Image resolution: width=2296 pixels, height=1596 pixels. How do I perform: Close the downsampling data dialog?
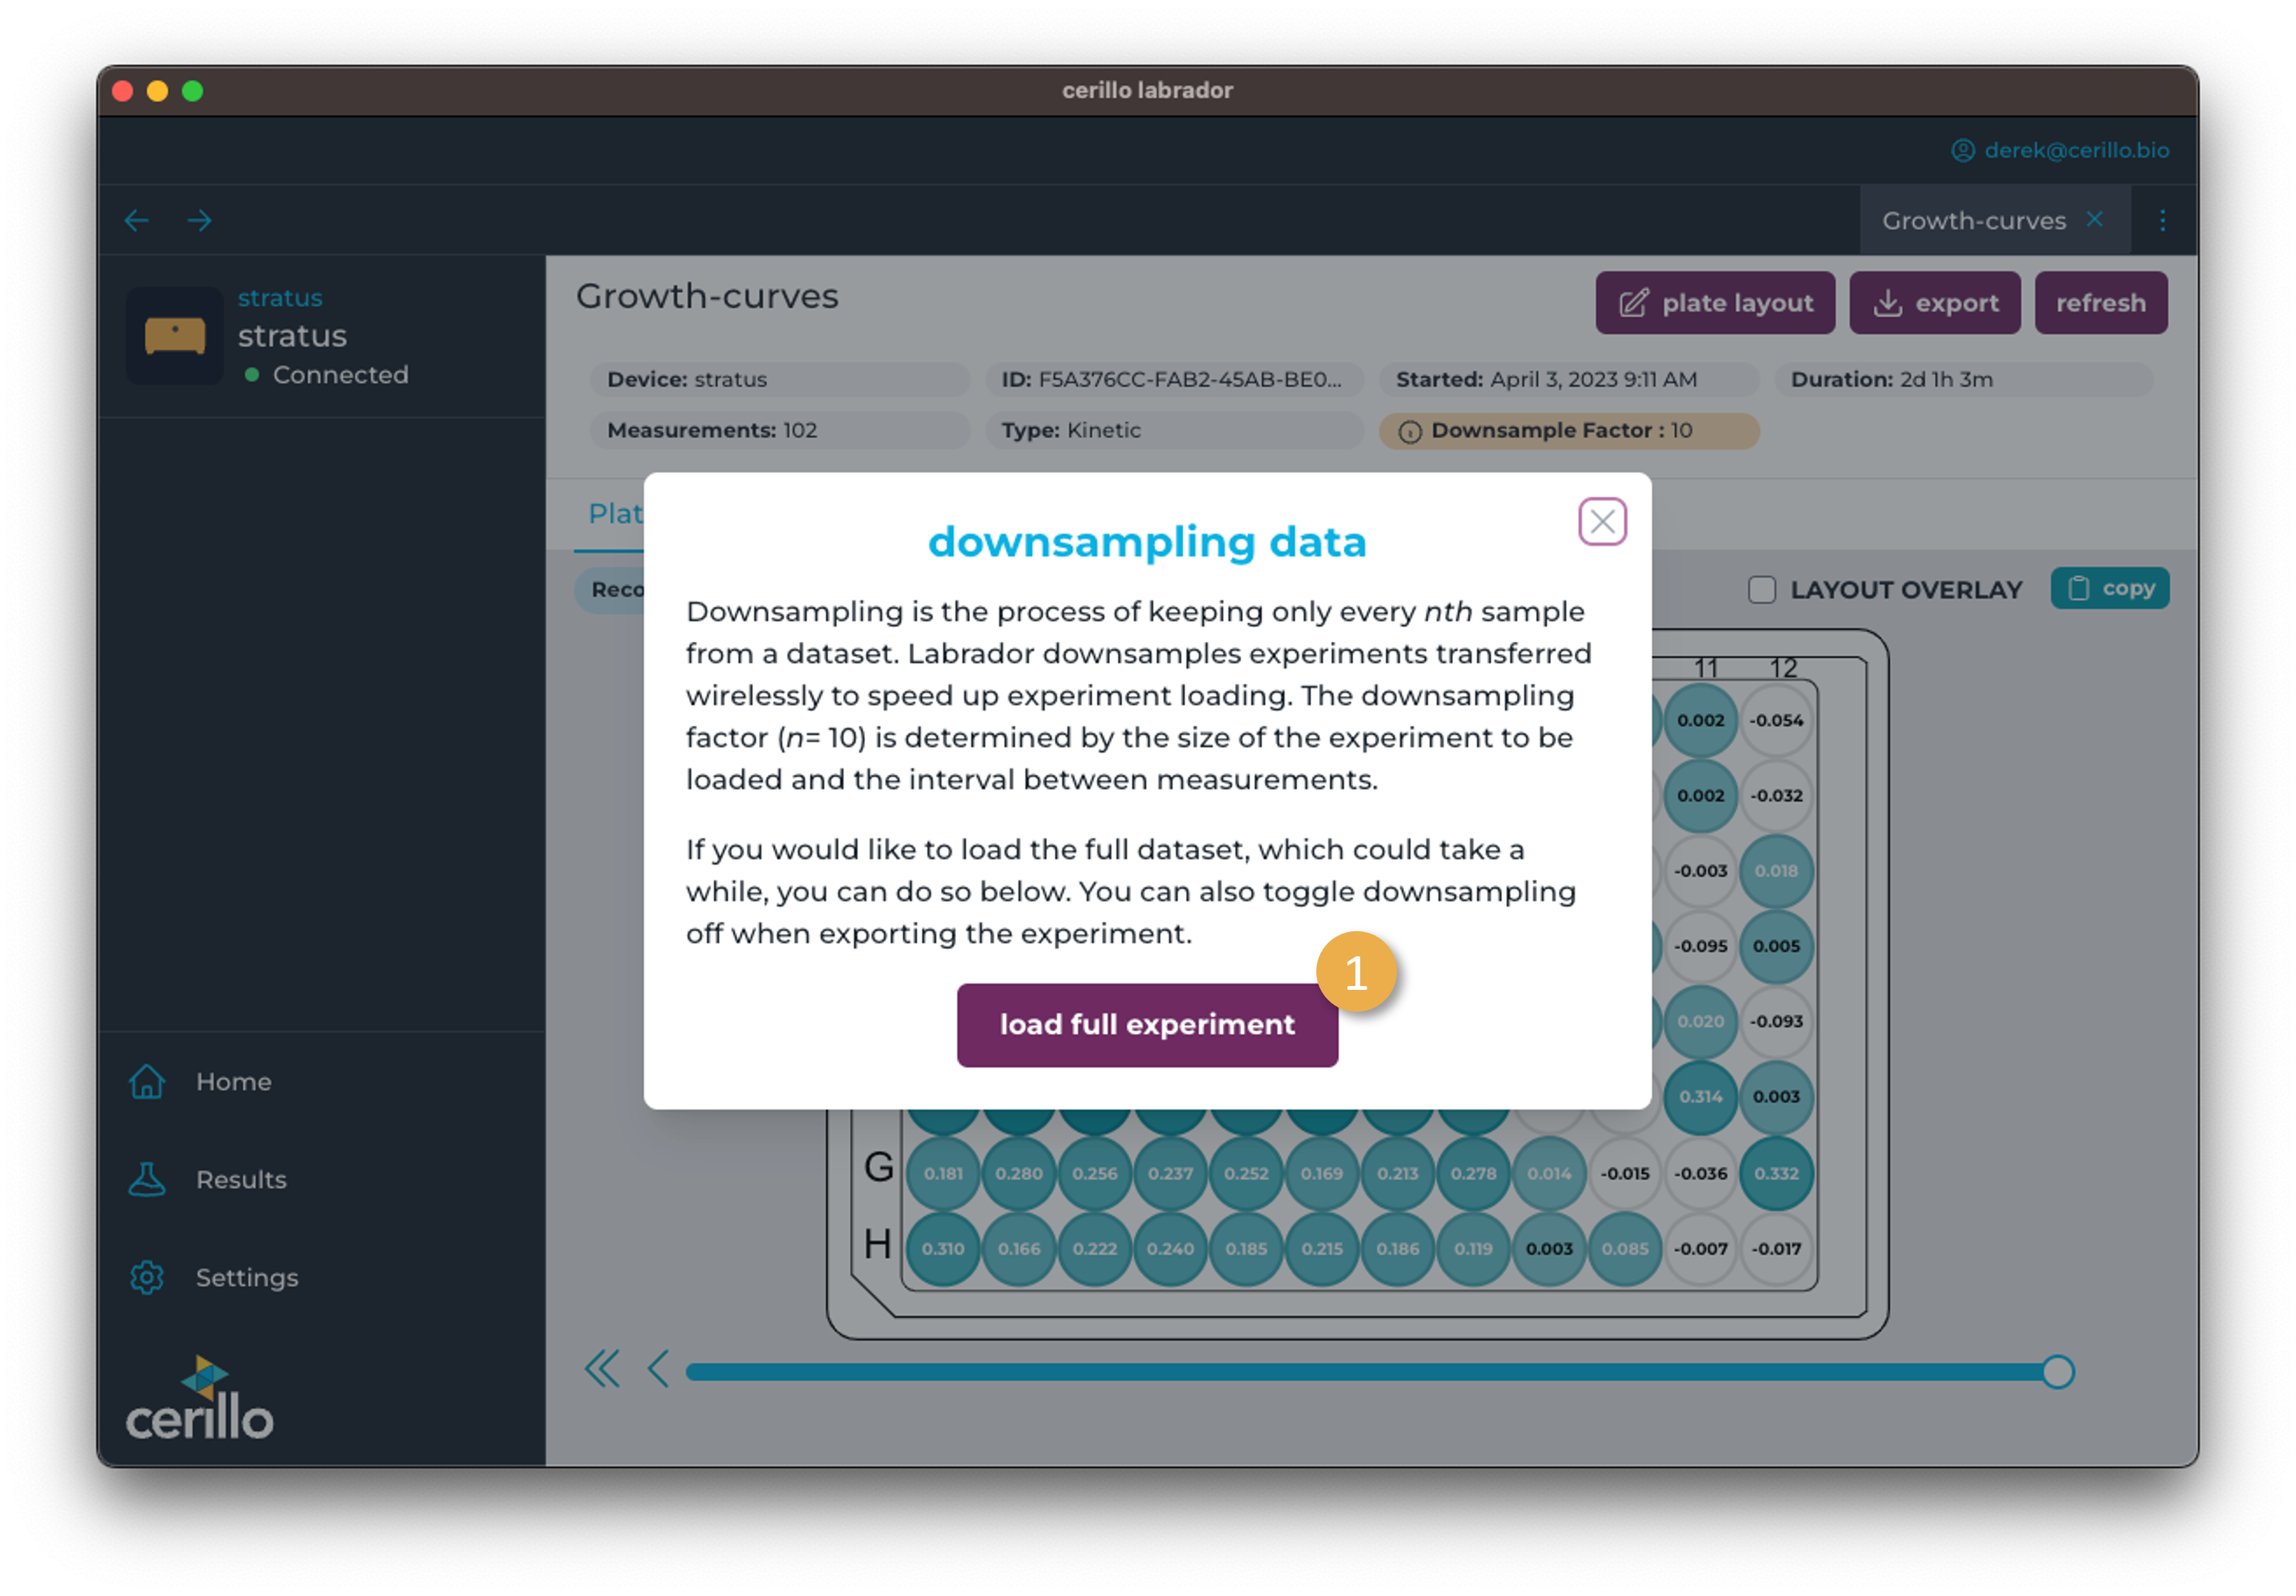(1602, 521)
